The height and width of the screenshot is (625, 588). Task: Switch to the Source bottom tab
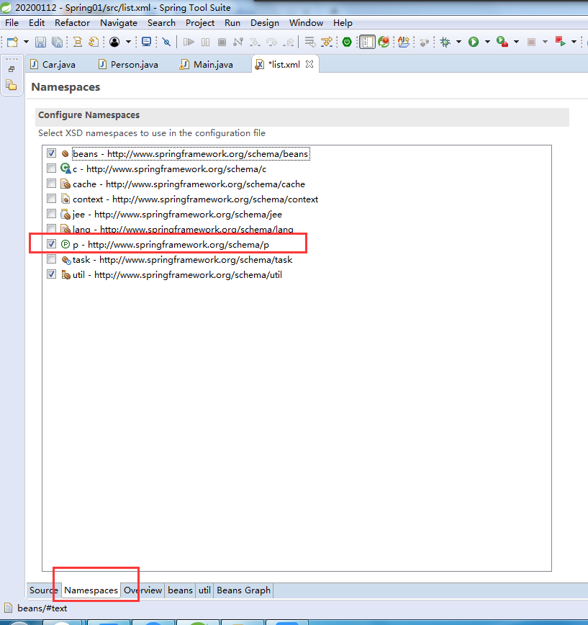coord(44,590)
